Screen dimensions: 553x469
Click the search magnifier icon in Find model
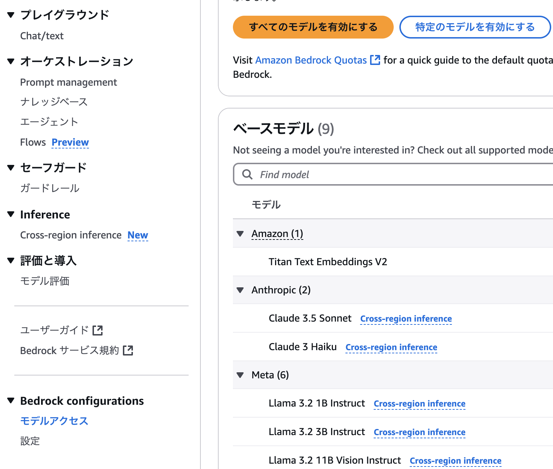pos(247,175)
